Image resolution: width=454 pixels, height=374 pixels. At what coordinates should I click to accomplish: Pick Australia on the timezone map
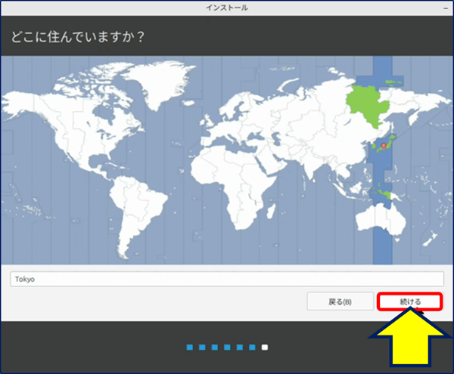coord(380,218)
